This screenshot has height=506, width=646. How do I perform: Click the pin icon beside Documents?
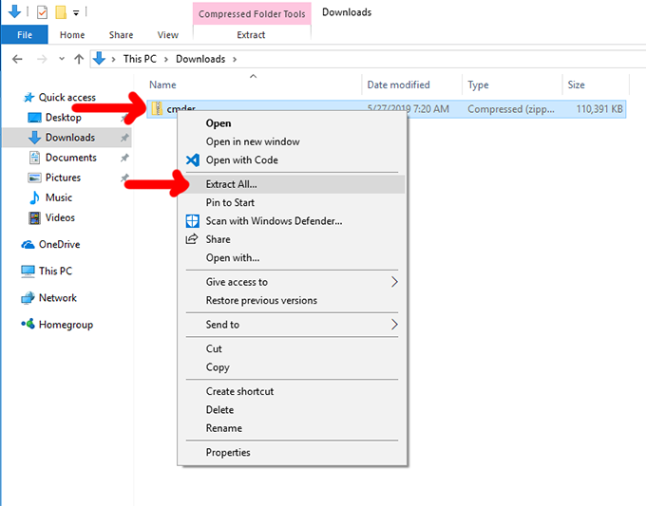[x=124, y=158]
